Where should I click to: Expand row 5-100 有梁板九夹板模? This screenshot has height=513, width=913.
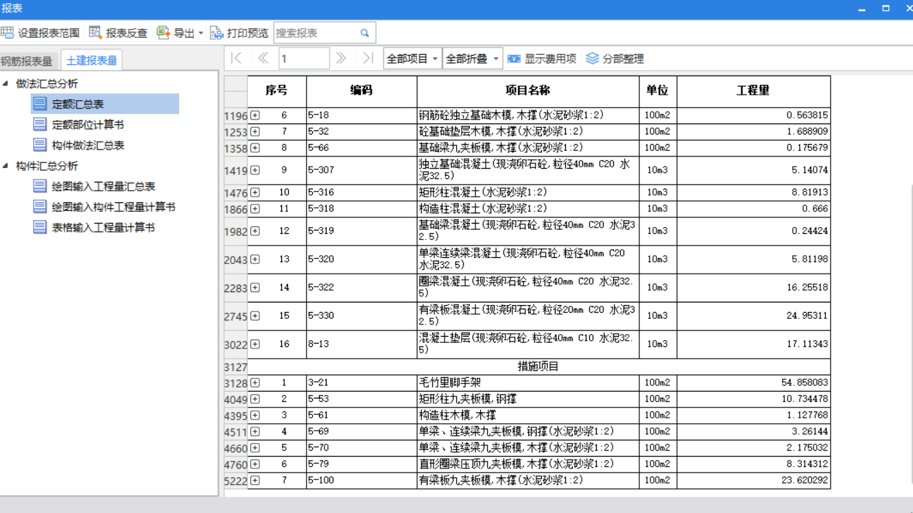255,481
